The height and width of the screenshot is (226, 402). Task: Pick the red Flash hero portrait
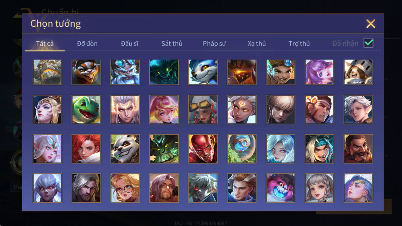[x=203, y=149]
